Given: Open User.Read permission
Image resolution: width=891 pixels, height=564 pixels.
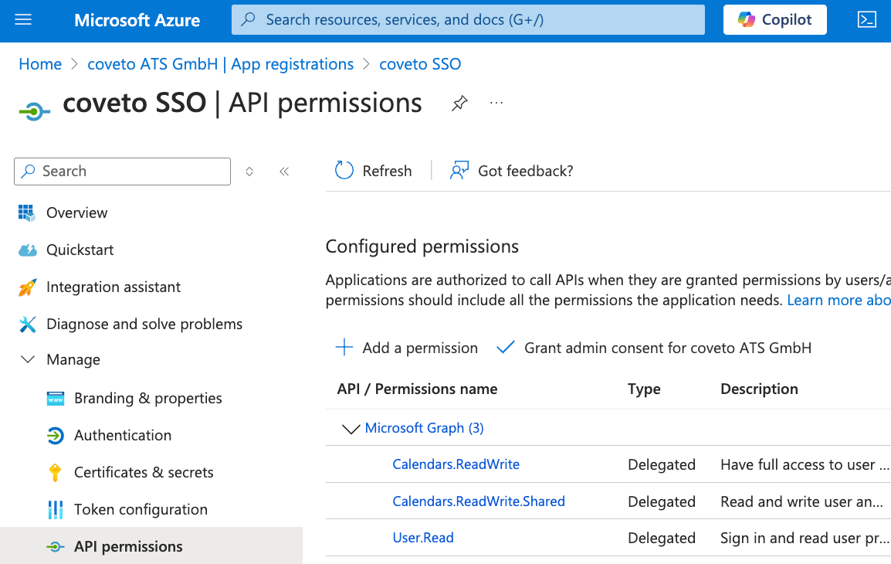Looking at the screenshot, I should click(x=423, y=538).
